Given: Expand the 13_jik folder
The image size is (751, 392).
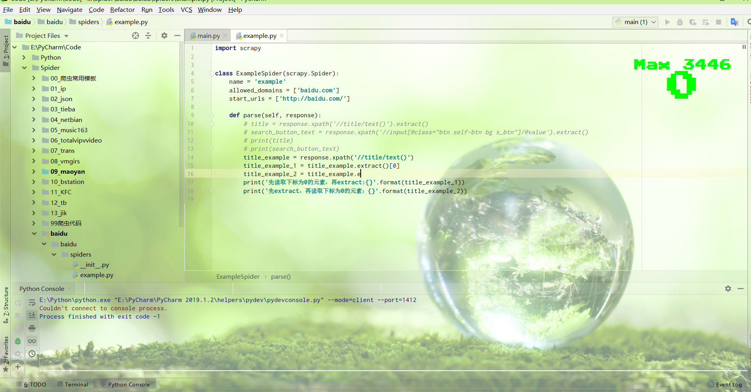Looking at the screenshot, I should pos(34,213).
